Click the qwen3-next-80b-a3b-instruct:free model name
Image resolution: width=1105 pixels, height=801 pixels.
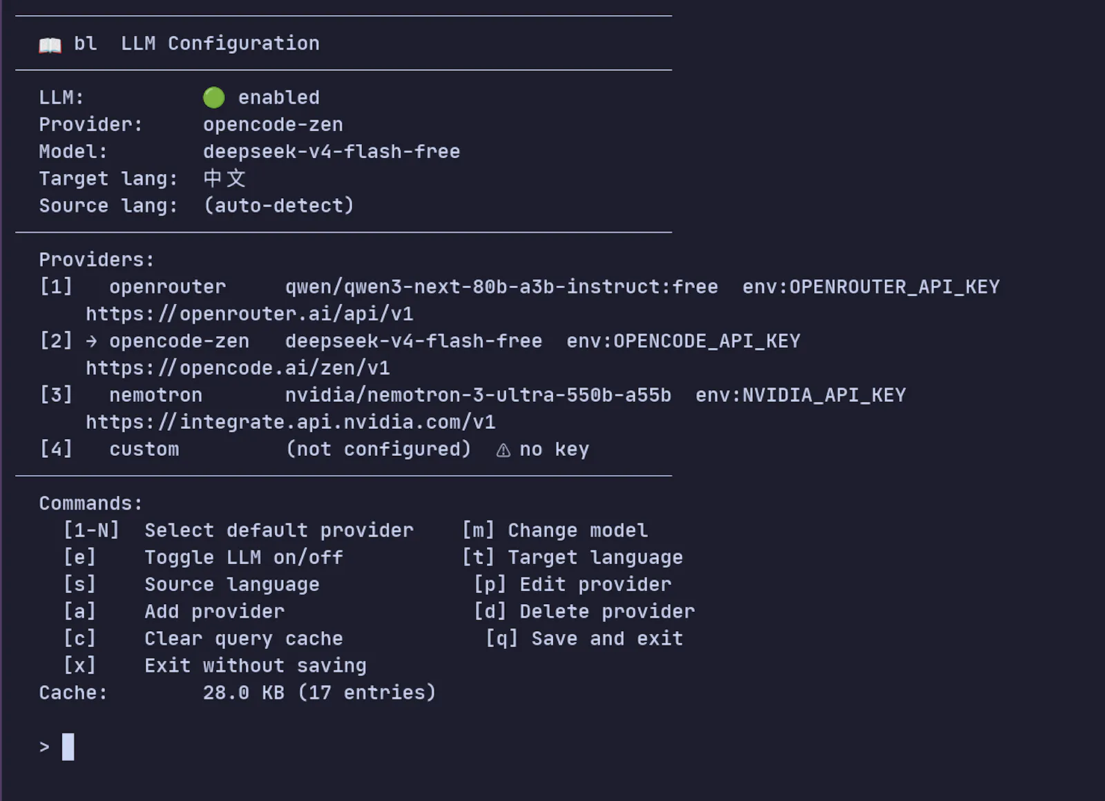click(501, 287)
